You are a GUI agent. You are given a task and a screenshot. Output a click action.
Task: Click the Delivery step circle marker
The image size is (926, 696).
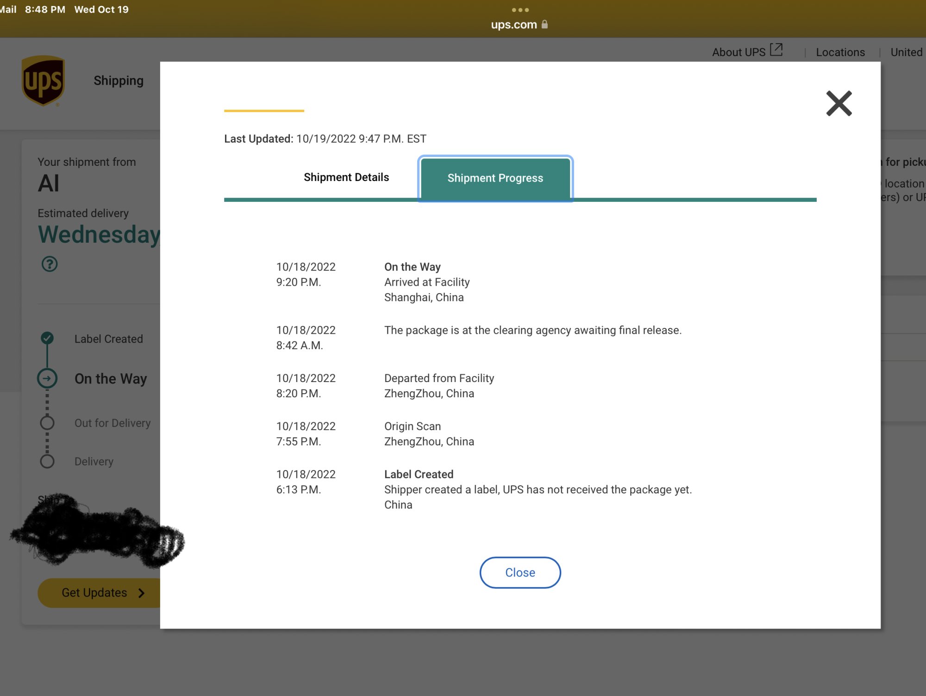tap(47, 461)
